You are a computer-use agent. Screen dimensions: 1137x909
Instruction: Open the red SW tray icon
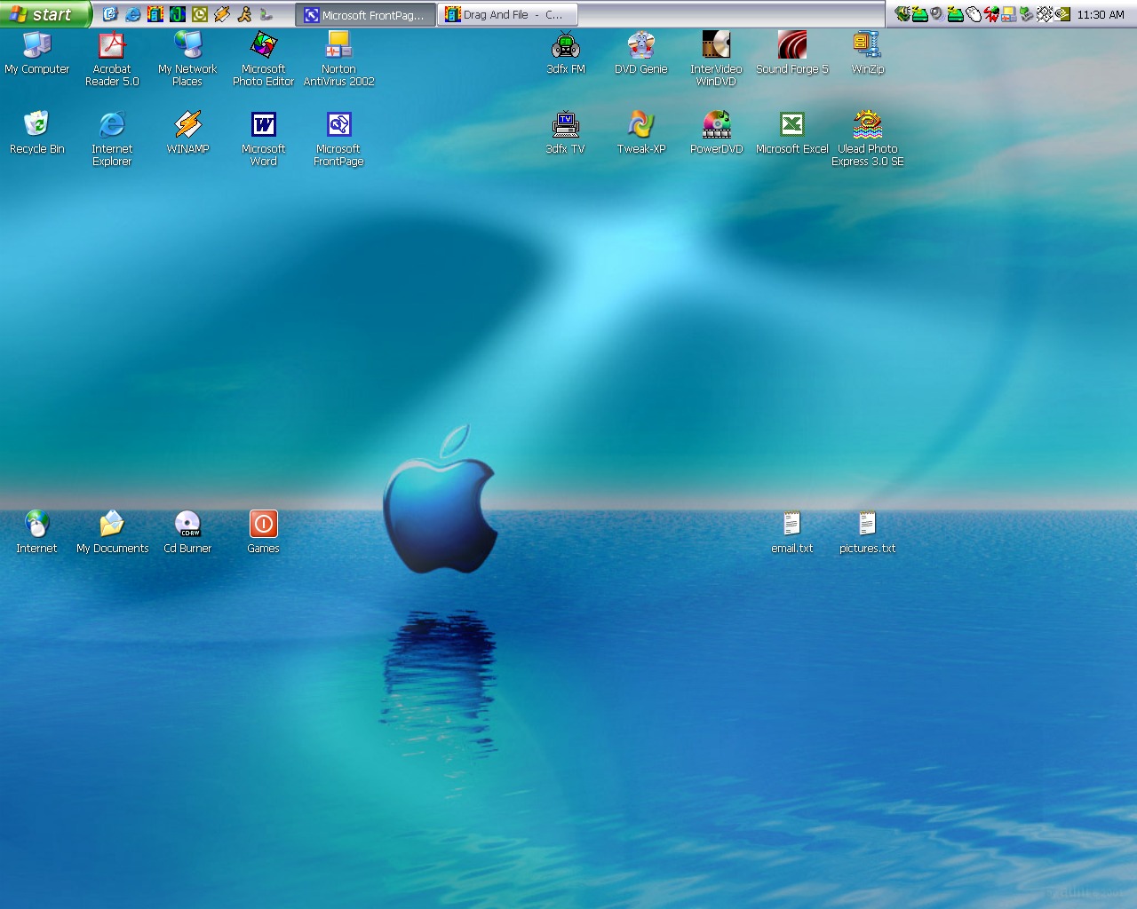point(991,14)
